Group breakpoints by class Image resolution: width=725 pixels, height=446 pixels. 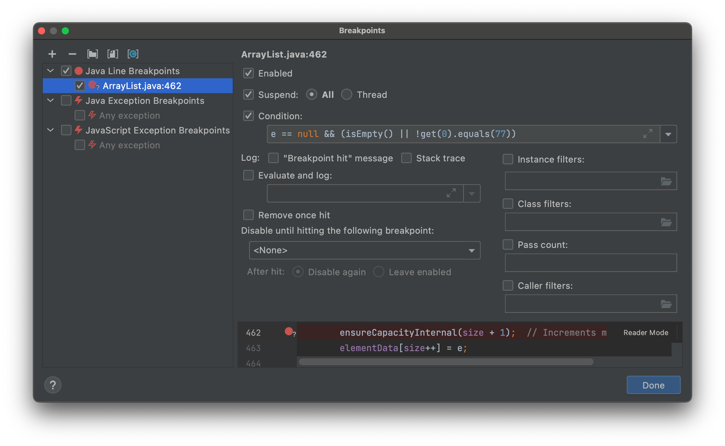(x=133, y=54)
